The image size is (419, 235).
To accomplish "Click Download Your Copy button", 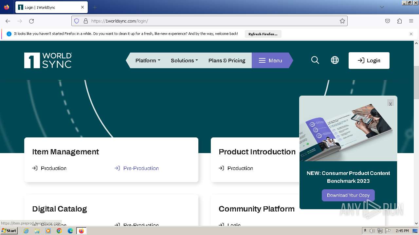I will 348,195.
